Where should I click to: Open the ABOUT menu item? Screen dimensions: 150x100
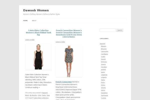pos(34,20)
